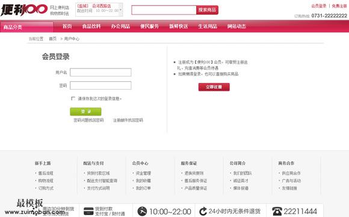Viewport: 349px width, 217px height.
Task: Open the 友情链接 footer link
Action: 289,188
